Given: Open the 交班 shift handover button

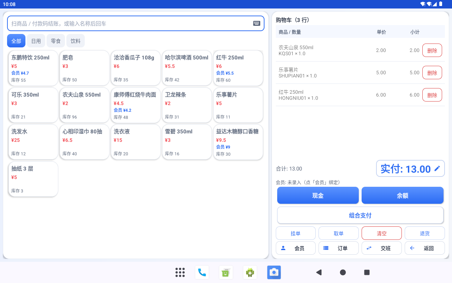Looking at the screenshot, I should pos(382,248).
